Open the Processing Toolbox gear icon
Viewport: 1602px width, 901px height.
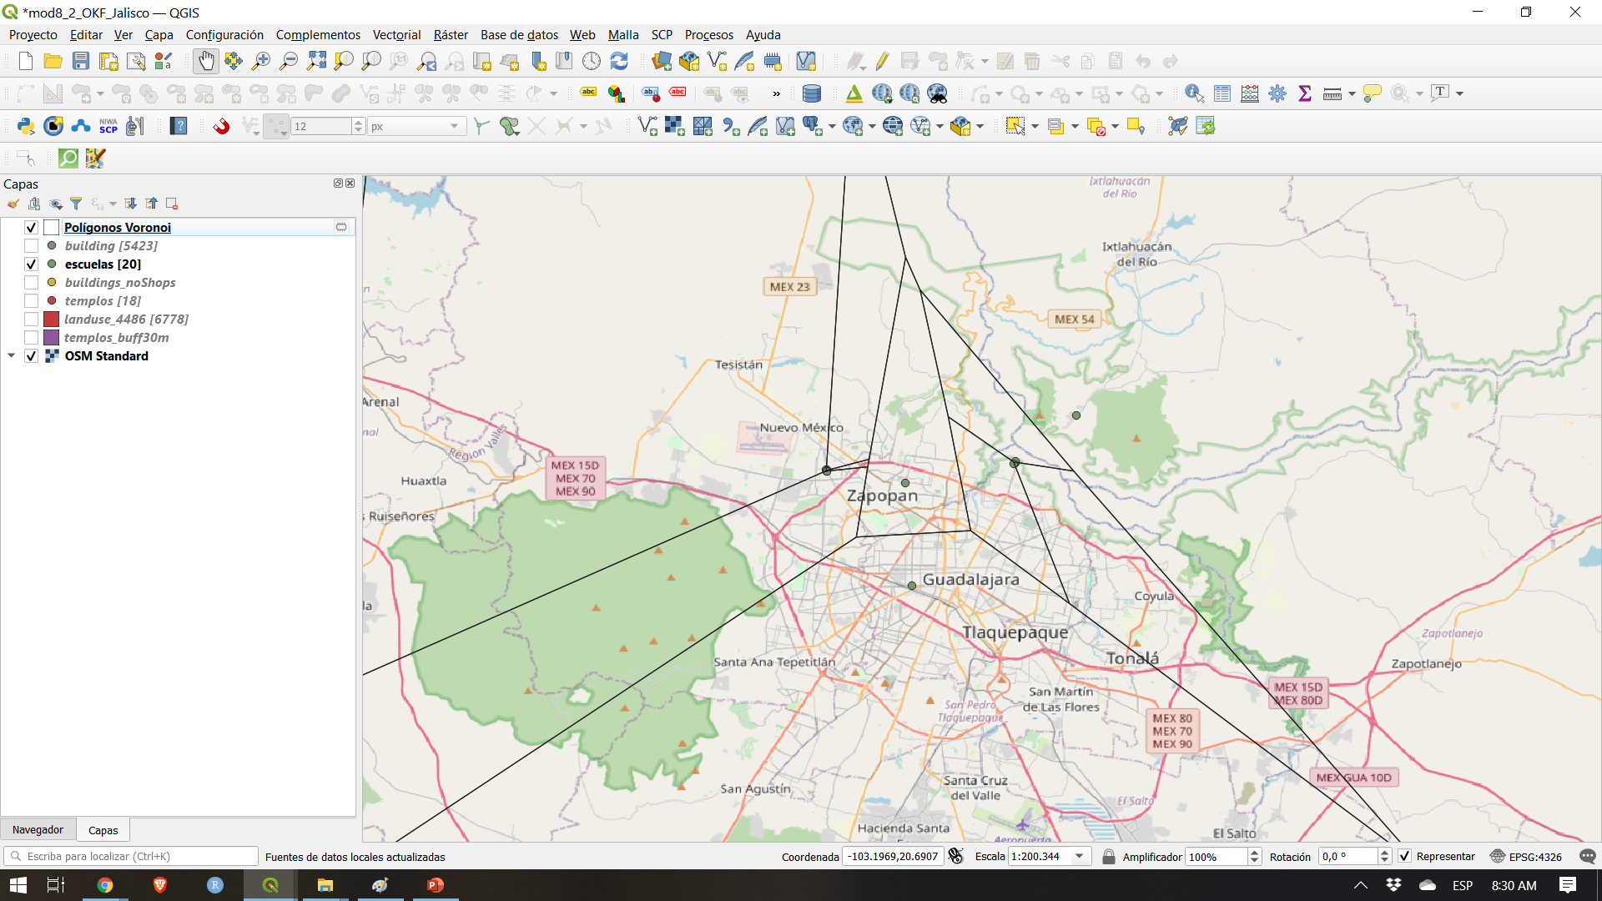1277,93
